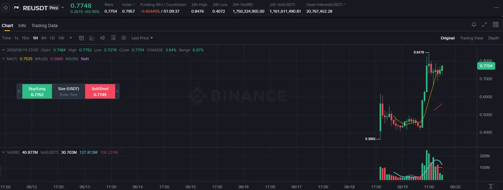Click the Funding (4h) / Countdown label
Viewport: 503px width, 190px height.
click(x=163, y=5)
